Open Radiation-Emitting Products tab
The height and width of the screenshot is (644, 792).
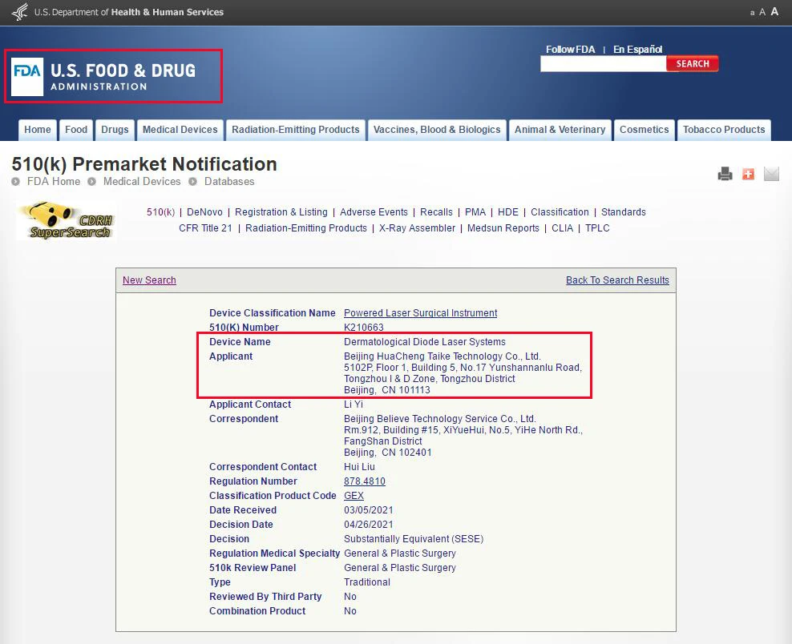pyautogui.click(x=296, y=130)
